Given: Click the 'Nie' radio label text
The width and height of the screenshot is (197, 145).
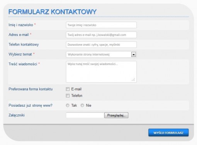Looking at the screenshot, I should pyautogui.click(x=88, y=106).
